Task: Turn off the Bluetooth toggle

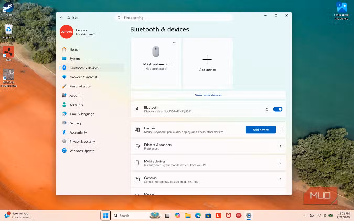Action: (x=278, y=109)
